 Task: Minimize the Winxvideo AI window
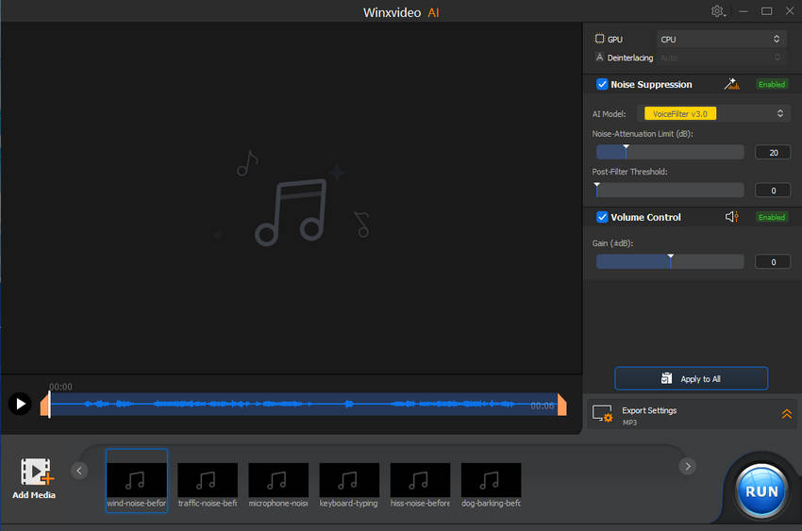(x=744, y=11)
